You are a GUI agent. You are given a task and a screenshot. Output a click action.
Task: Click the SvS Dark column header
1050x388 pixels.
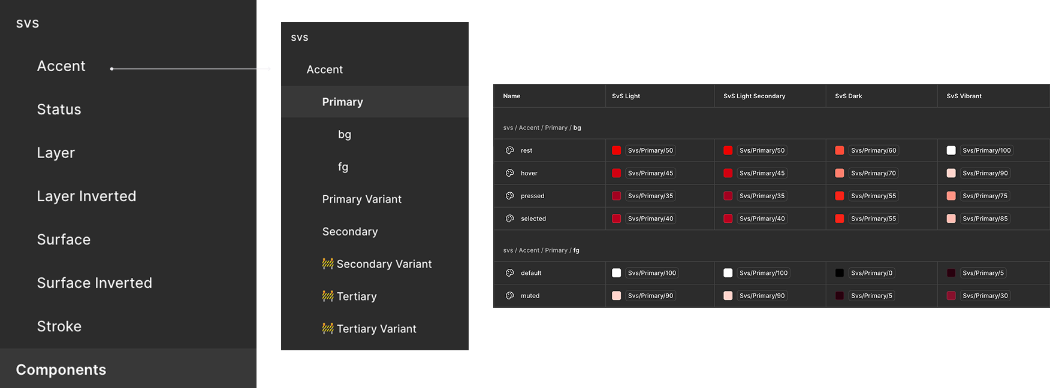point(849,96)
